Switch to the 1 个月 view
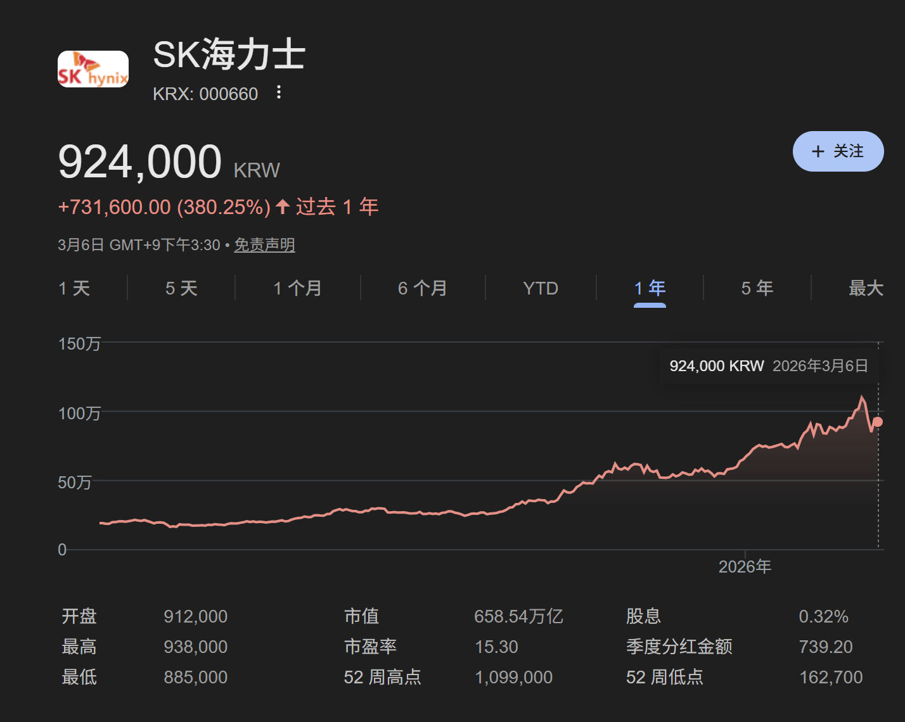This screenshot has height=722, width=905. point(297,288)
